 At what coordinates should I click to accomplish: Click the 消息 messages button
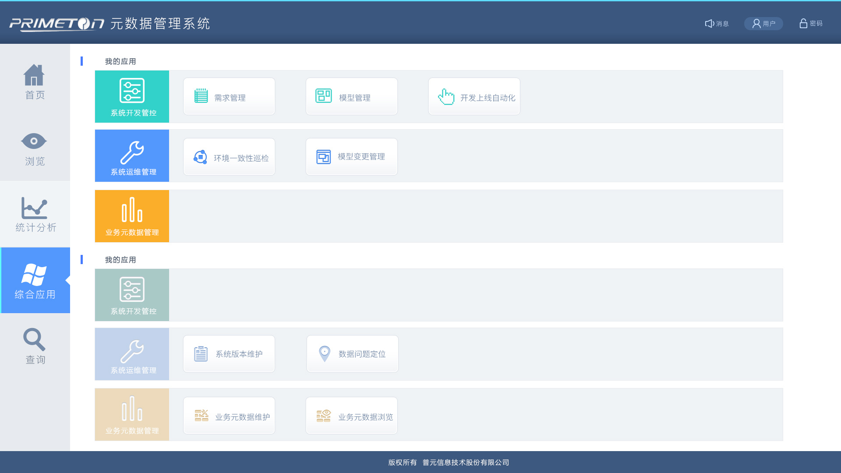point(717,24)
